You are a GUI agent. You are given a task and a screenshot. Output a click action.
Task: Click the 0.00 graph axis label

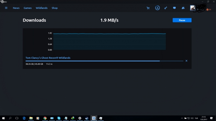click(50, 50)
